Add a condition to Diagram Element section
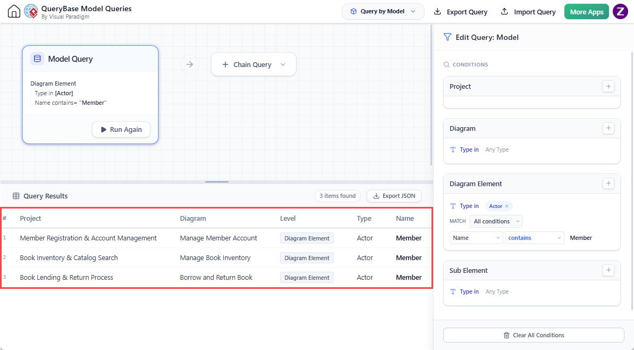 coord(608,184)
